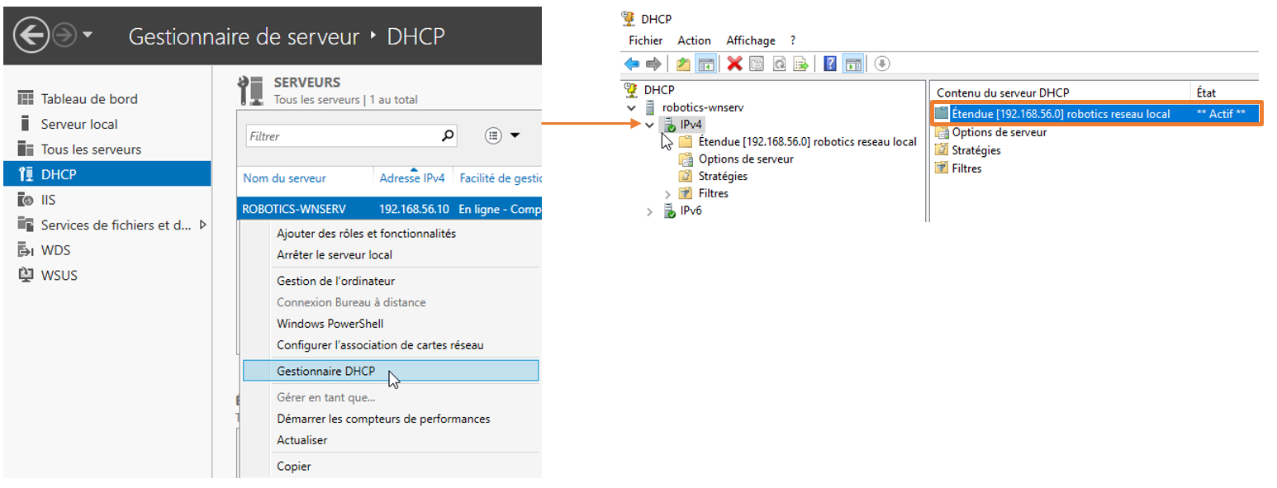The image size is (1277, 488).
Task: Select Étendue [192.168.56.0] row in content pane
Action: 1097,114
